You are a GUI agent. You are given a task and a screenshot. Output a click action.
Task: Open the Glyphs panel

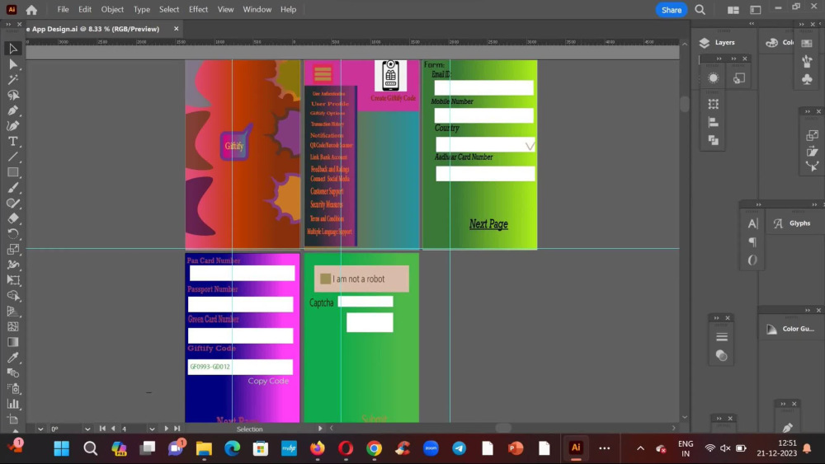pyautogui.click(x=792, y=223)
